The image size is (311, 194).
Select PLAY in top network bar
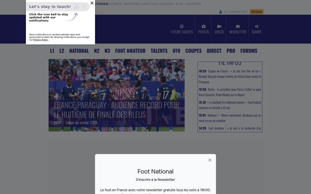(179, 4)
